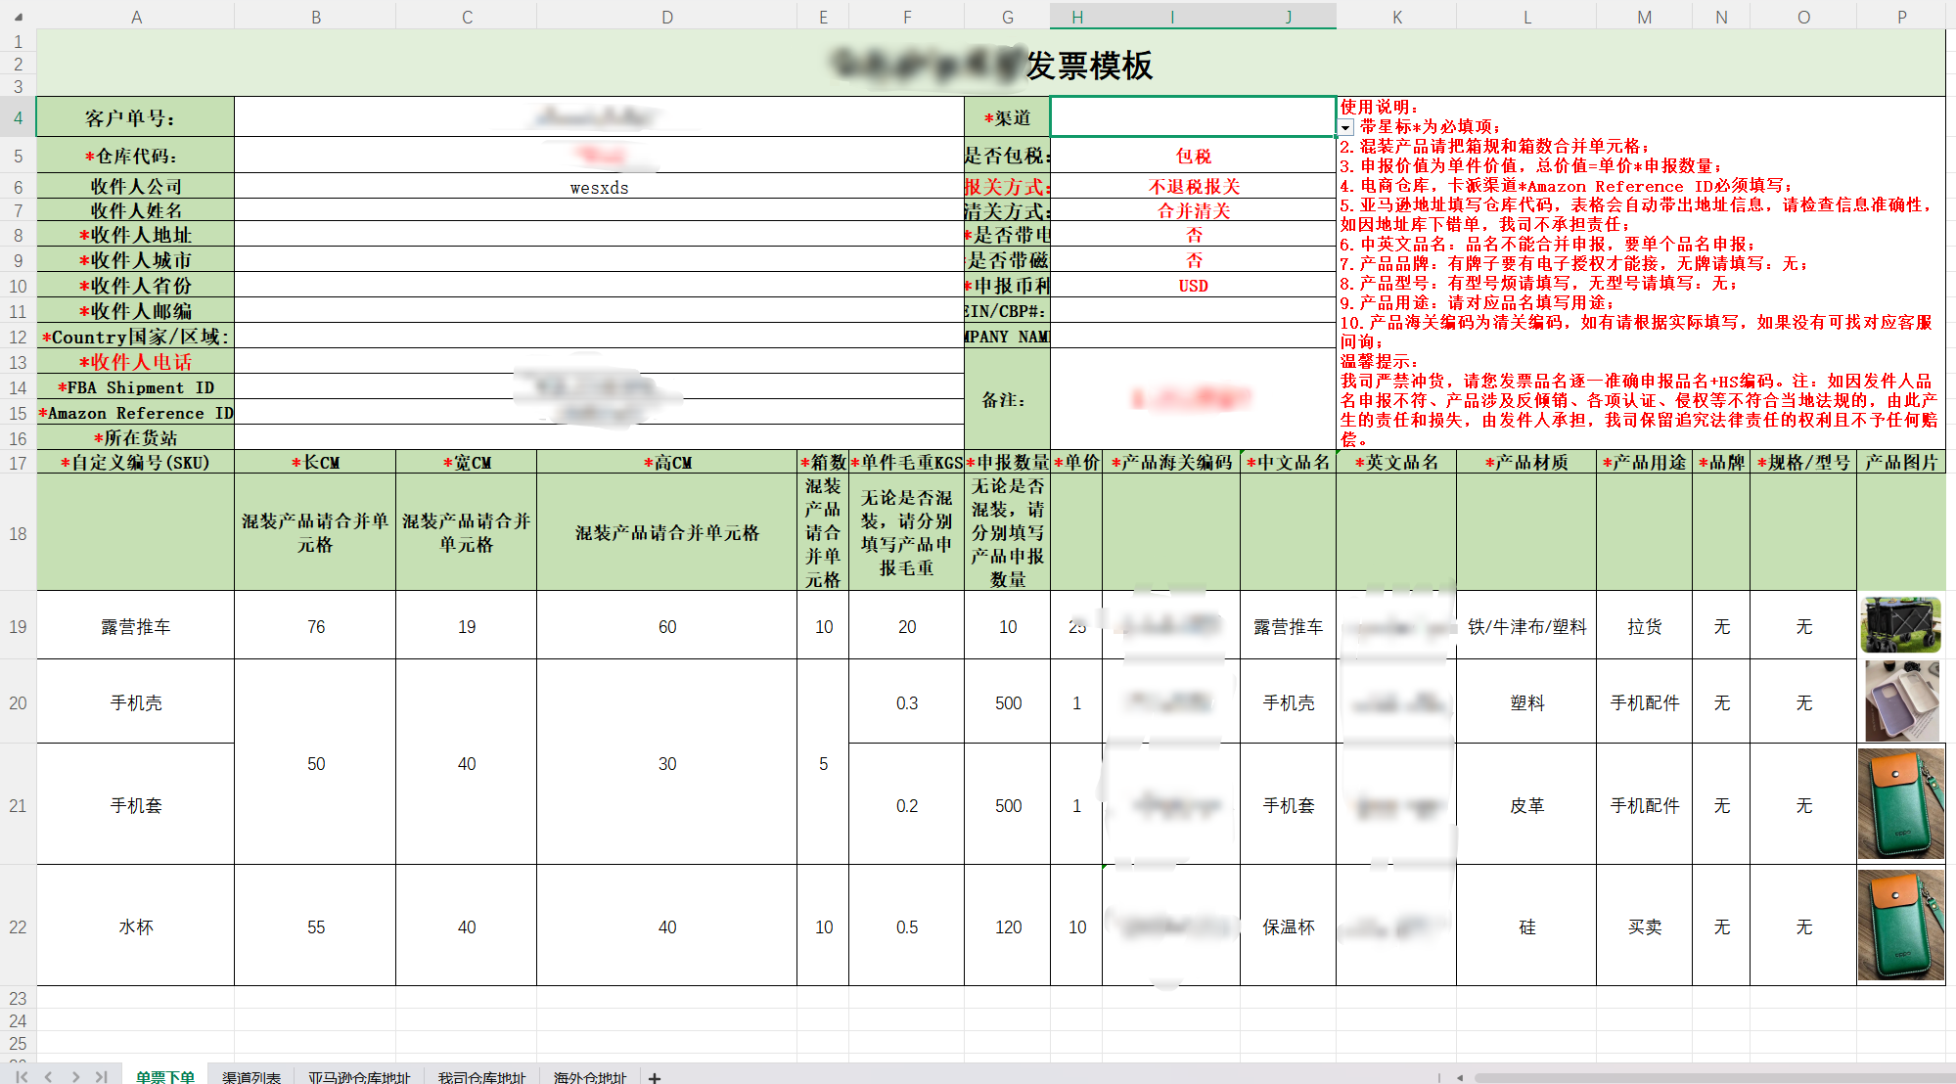Viewport: 1956px width, 1084px height.
Task: Add a new sheet with plus icon
Action: click(x=655, y=1077)
